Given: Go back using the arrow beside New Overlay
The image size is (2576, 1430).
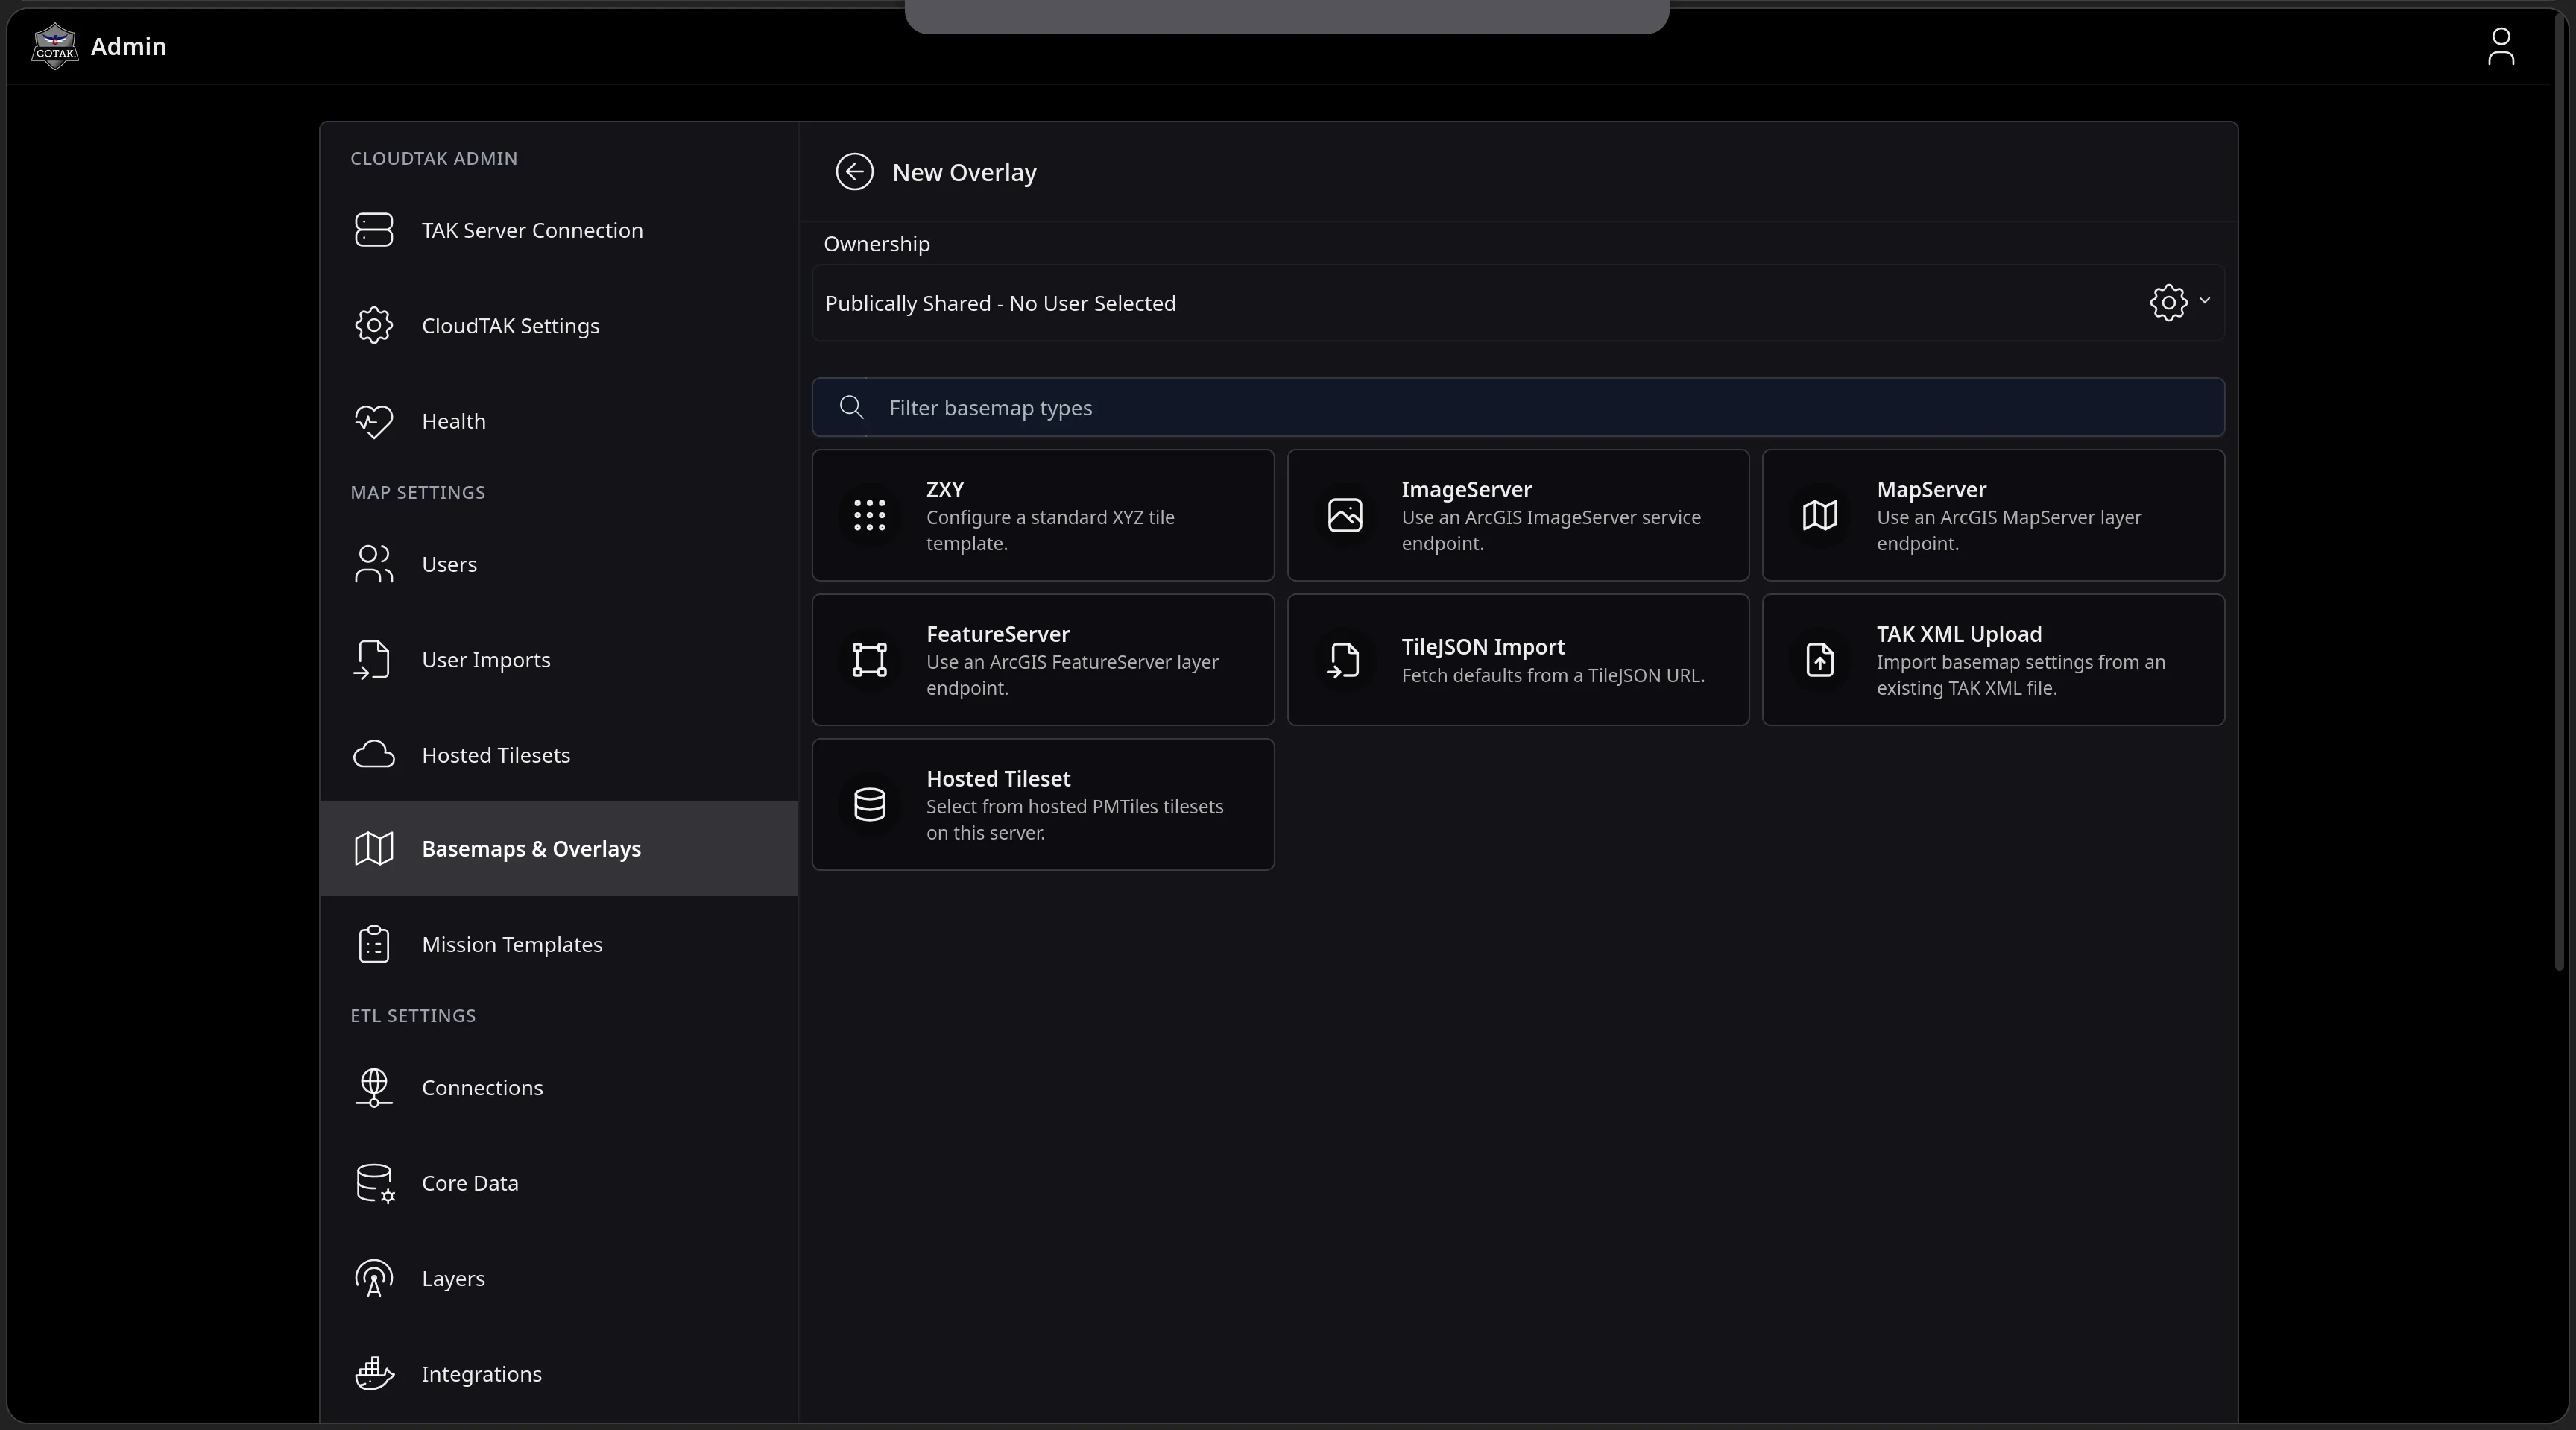Looking at the screenshot, I should pos(854,172).
